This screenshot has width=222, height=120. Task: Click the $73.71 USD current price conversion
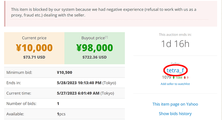34,57
